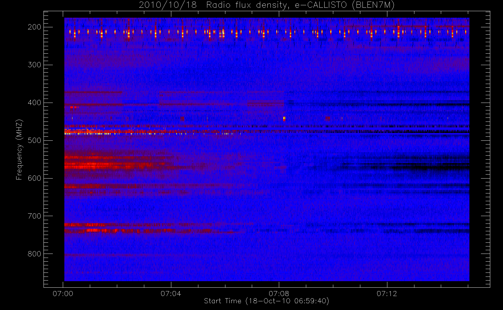Select the 500 frequency tick label
This screenshot has height=310, width=503.
pos(34,140)
